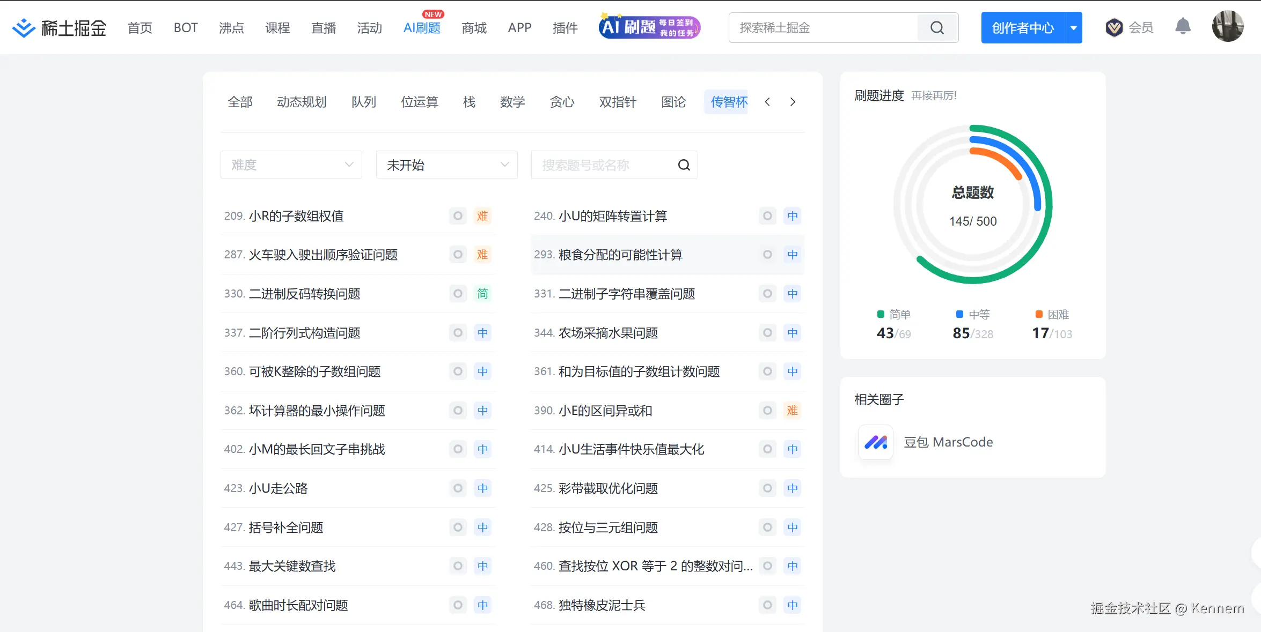The width and height of the screenshot is (1261, 632).
Task: Open notifications bell icon
Action: [x=1183, y=27]
